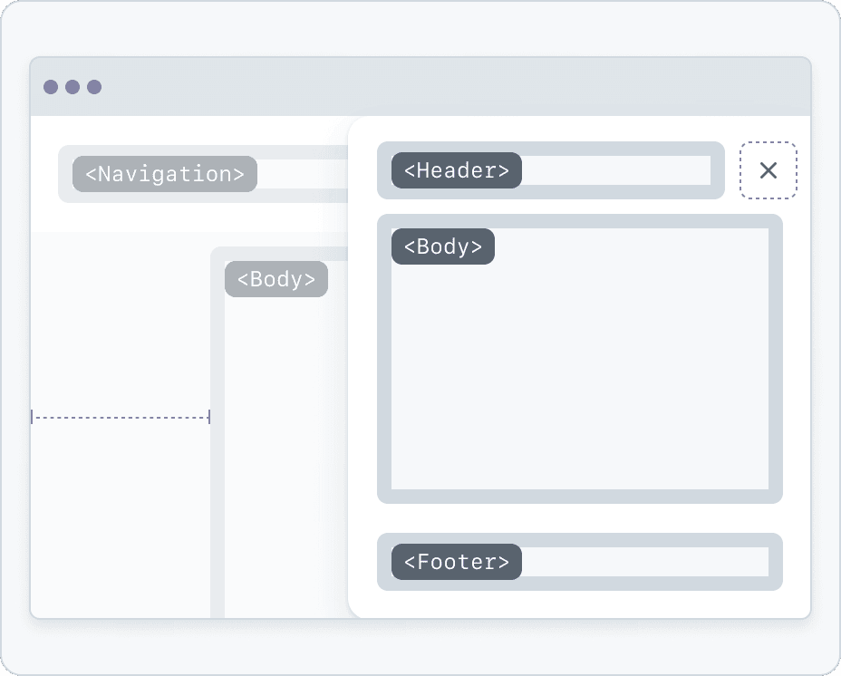This screenshot has height=676, width=841.
Task: Click the empty header field right of <Header>
Action: click(616, 170)
